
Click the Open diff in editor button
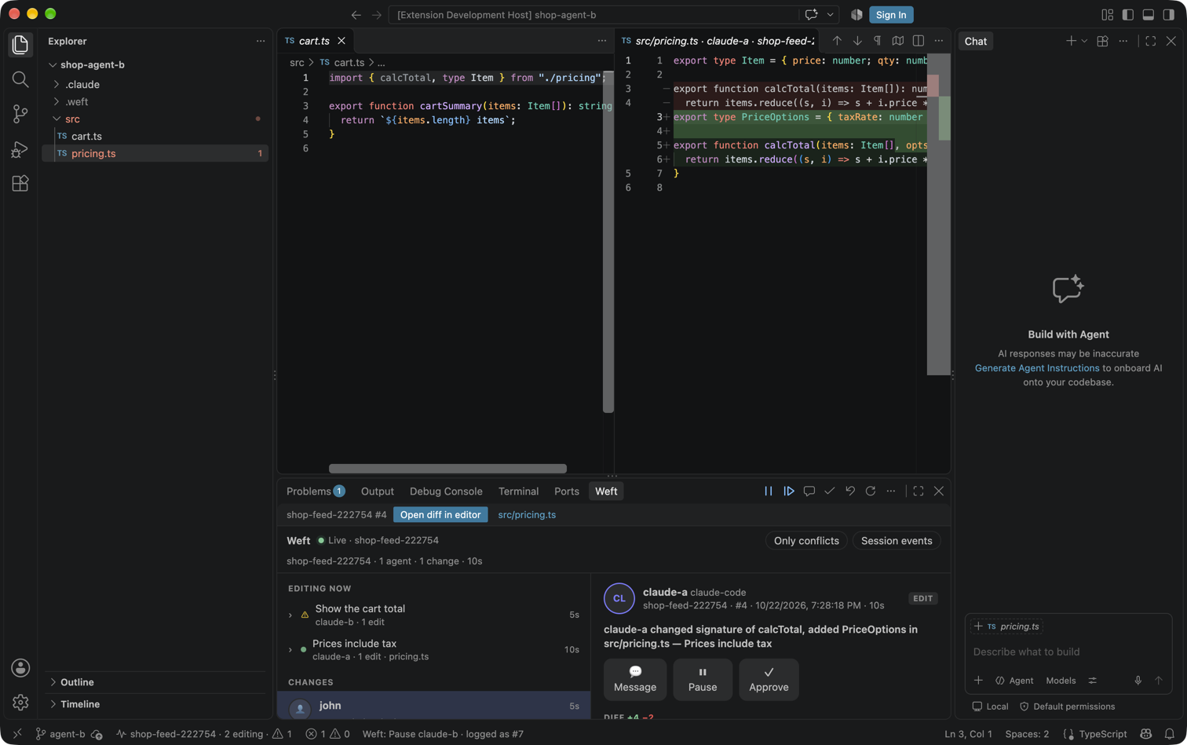440,515
